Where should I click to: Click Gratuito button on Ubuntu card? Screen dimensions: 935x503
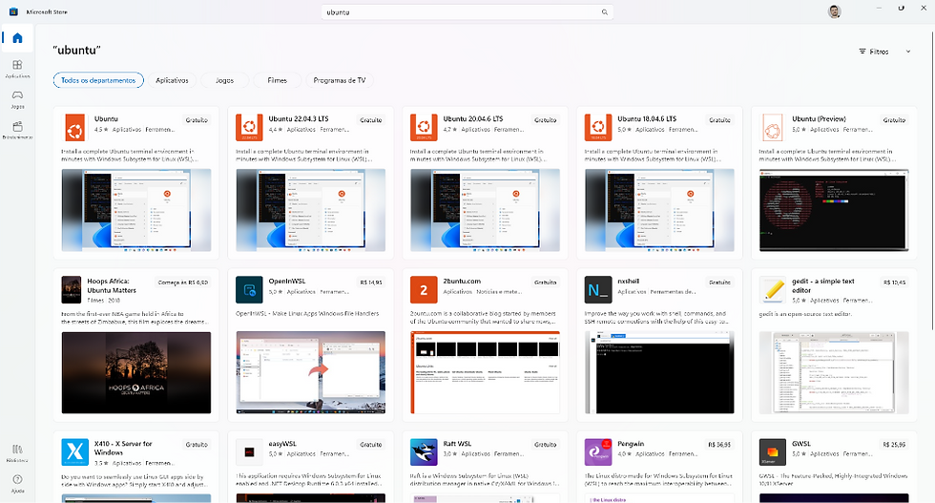click(197, 120)
